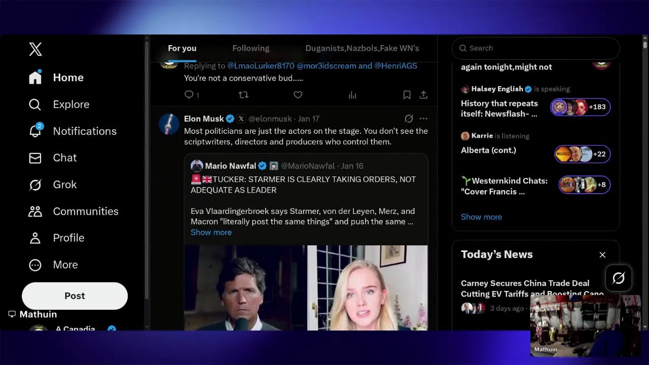649x365 pixels.
Task: Share the "not a conservative bud" post
Action: click(x=423, y=95)
